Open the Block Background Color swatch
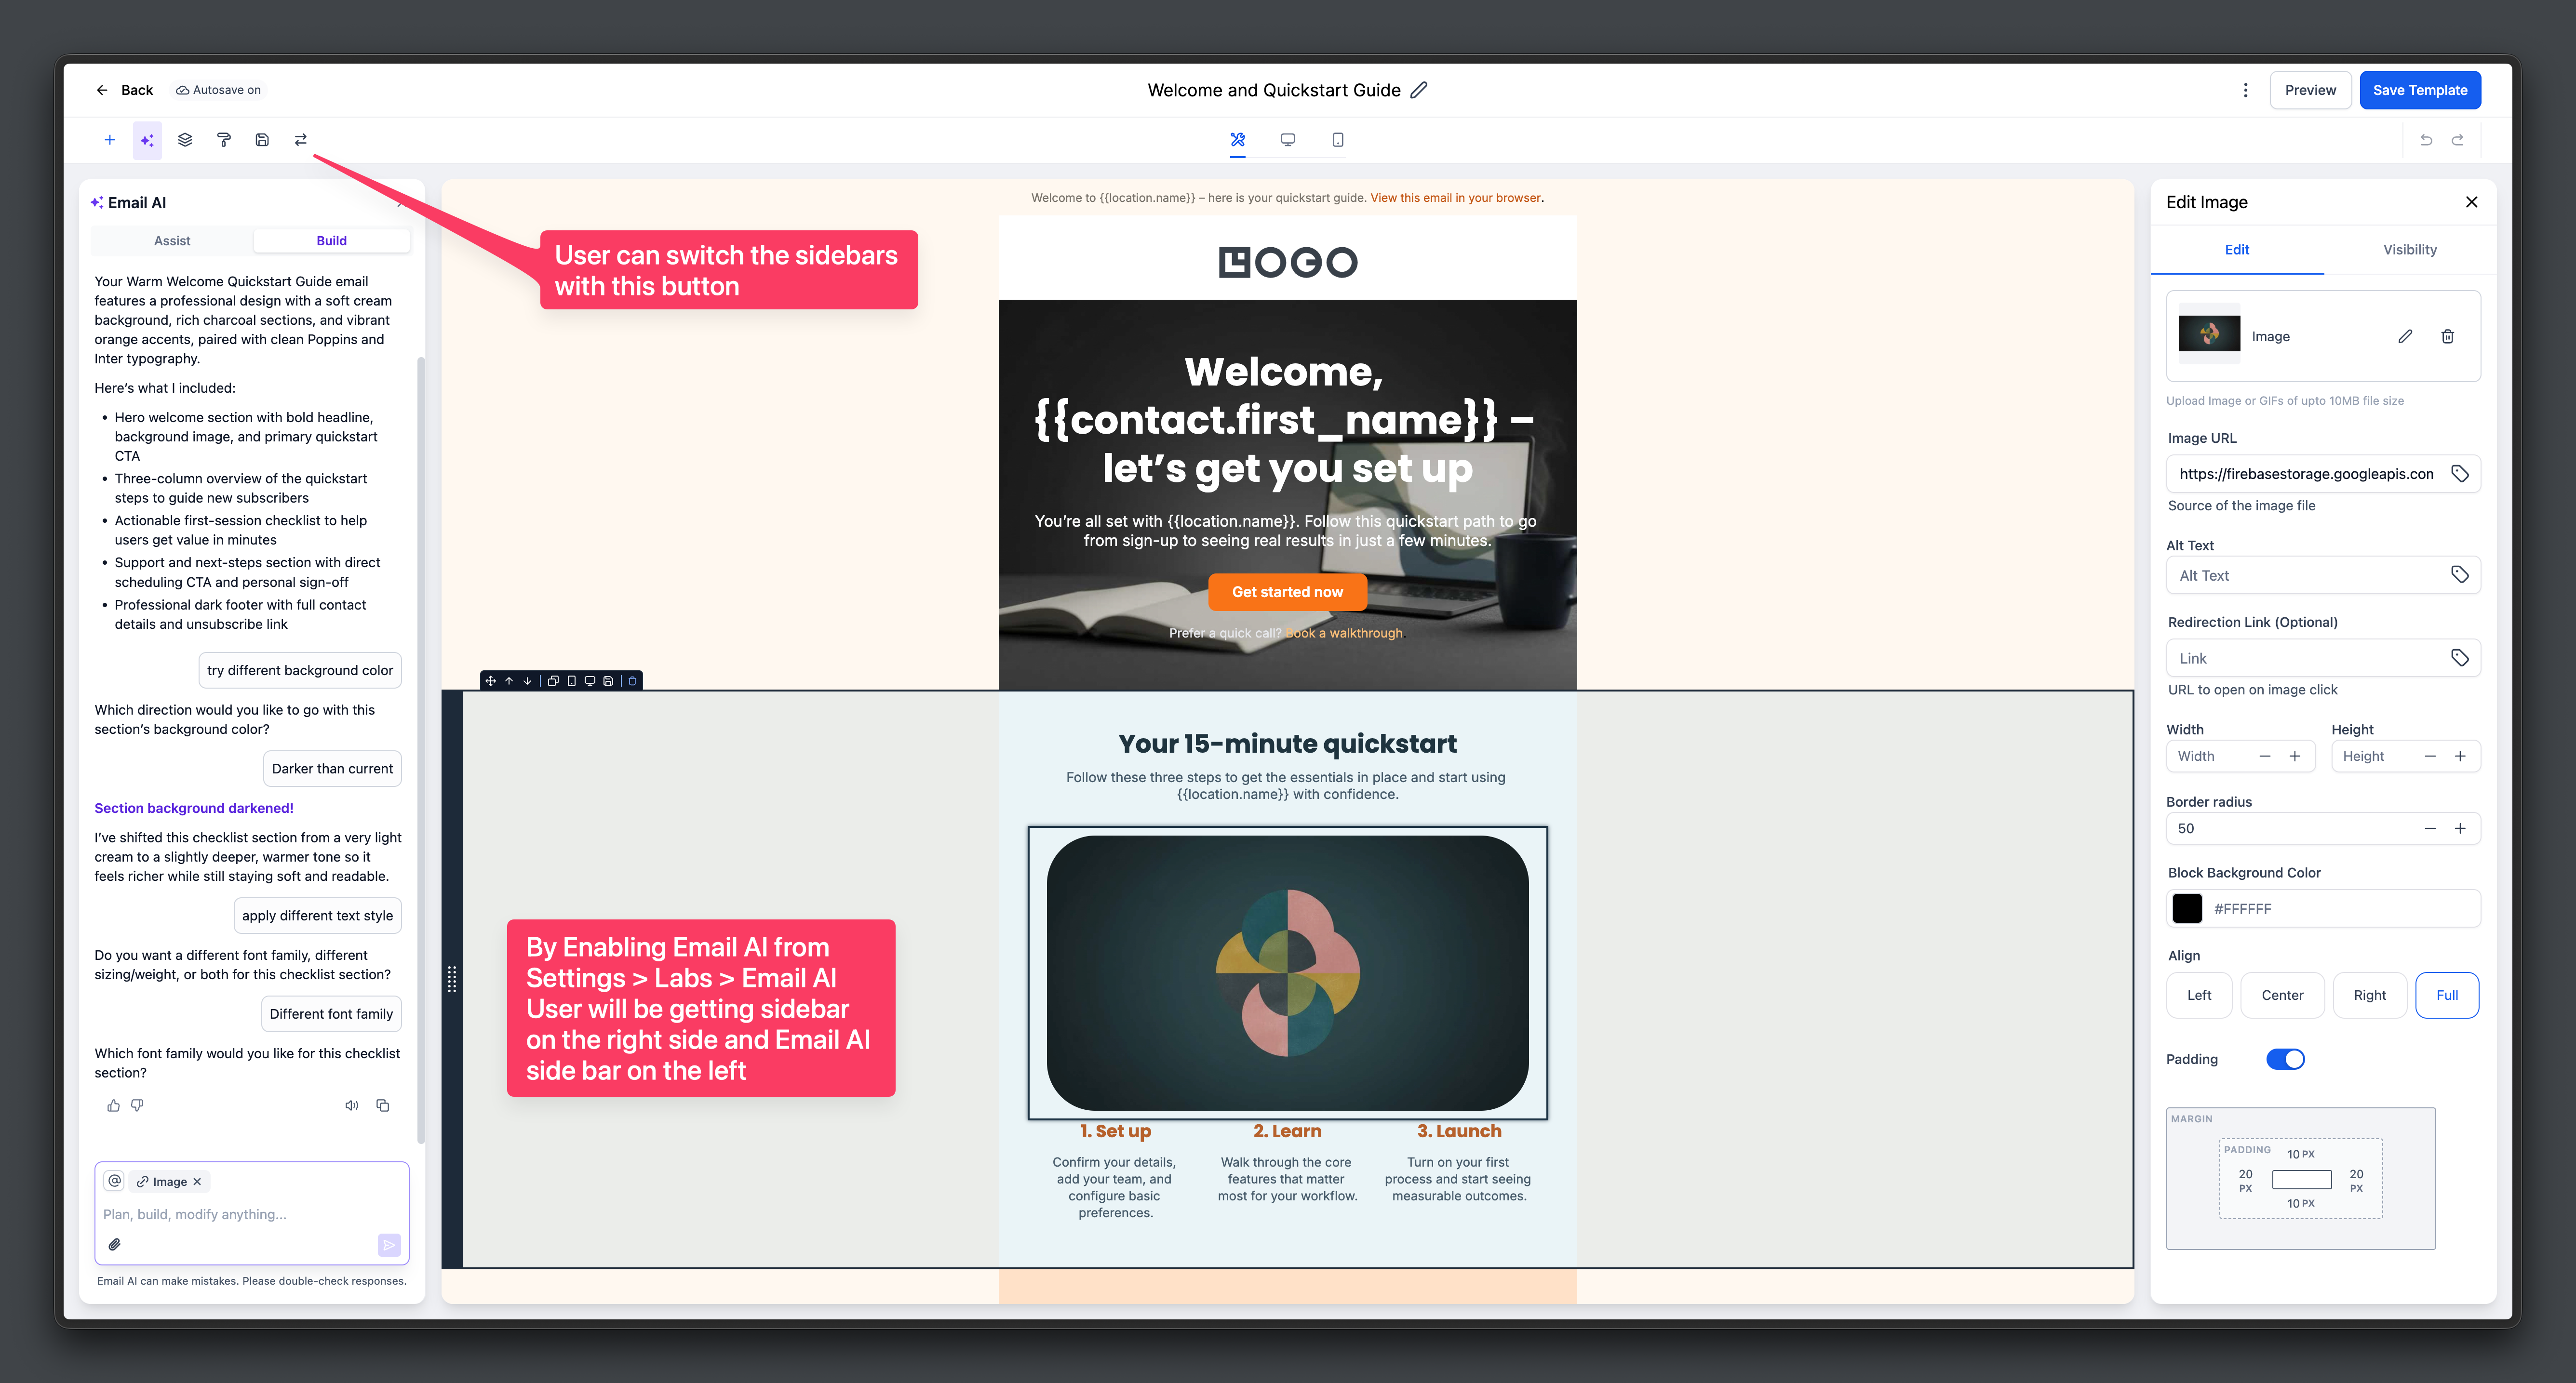The height and width of the screenshot is (1383, 2576). point(2187,908)
